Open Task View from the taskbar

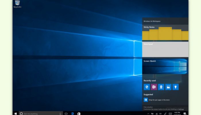click(66, 114)
